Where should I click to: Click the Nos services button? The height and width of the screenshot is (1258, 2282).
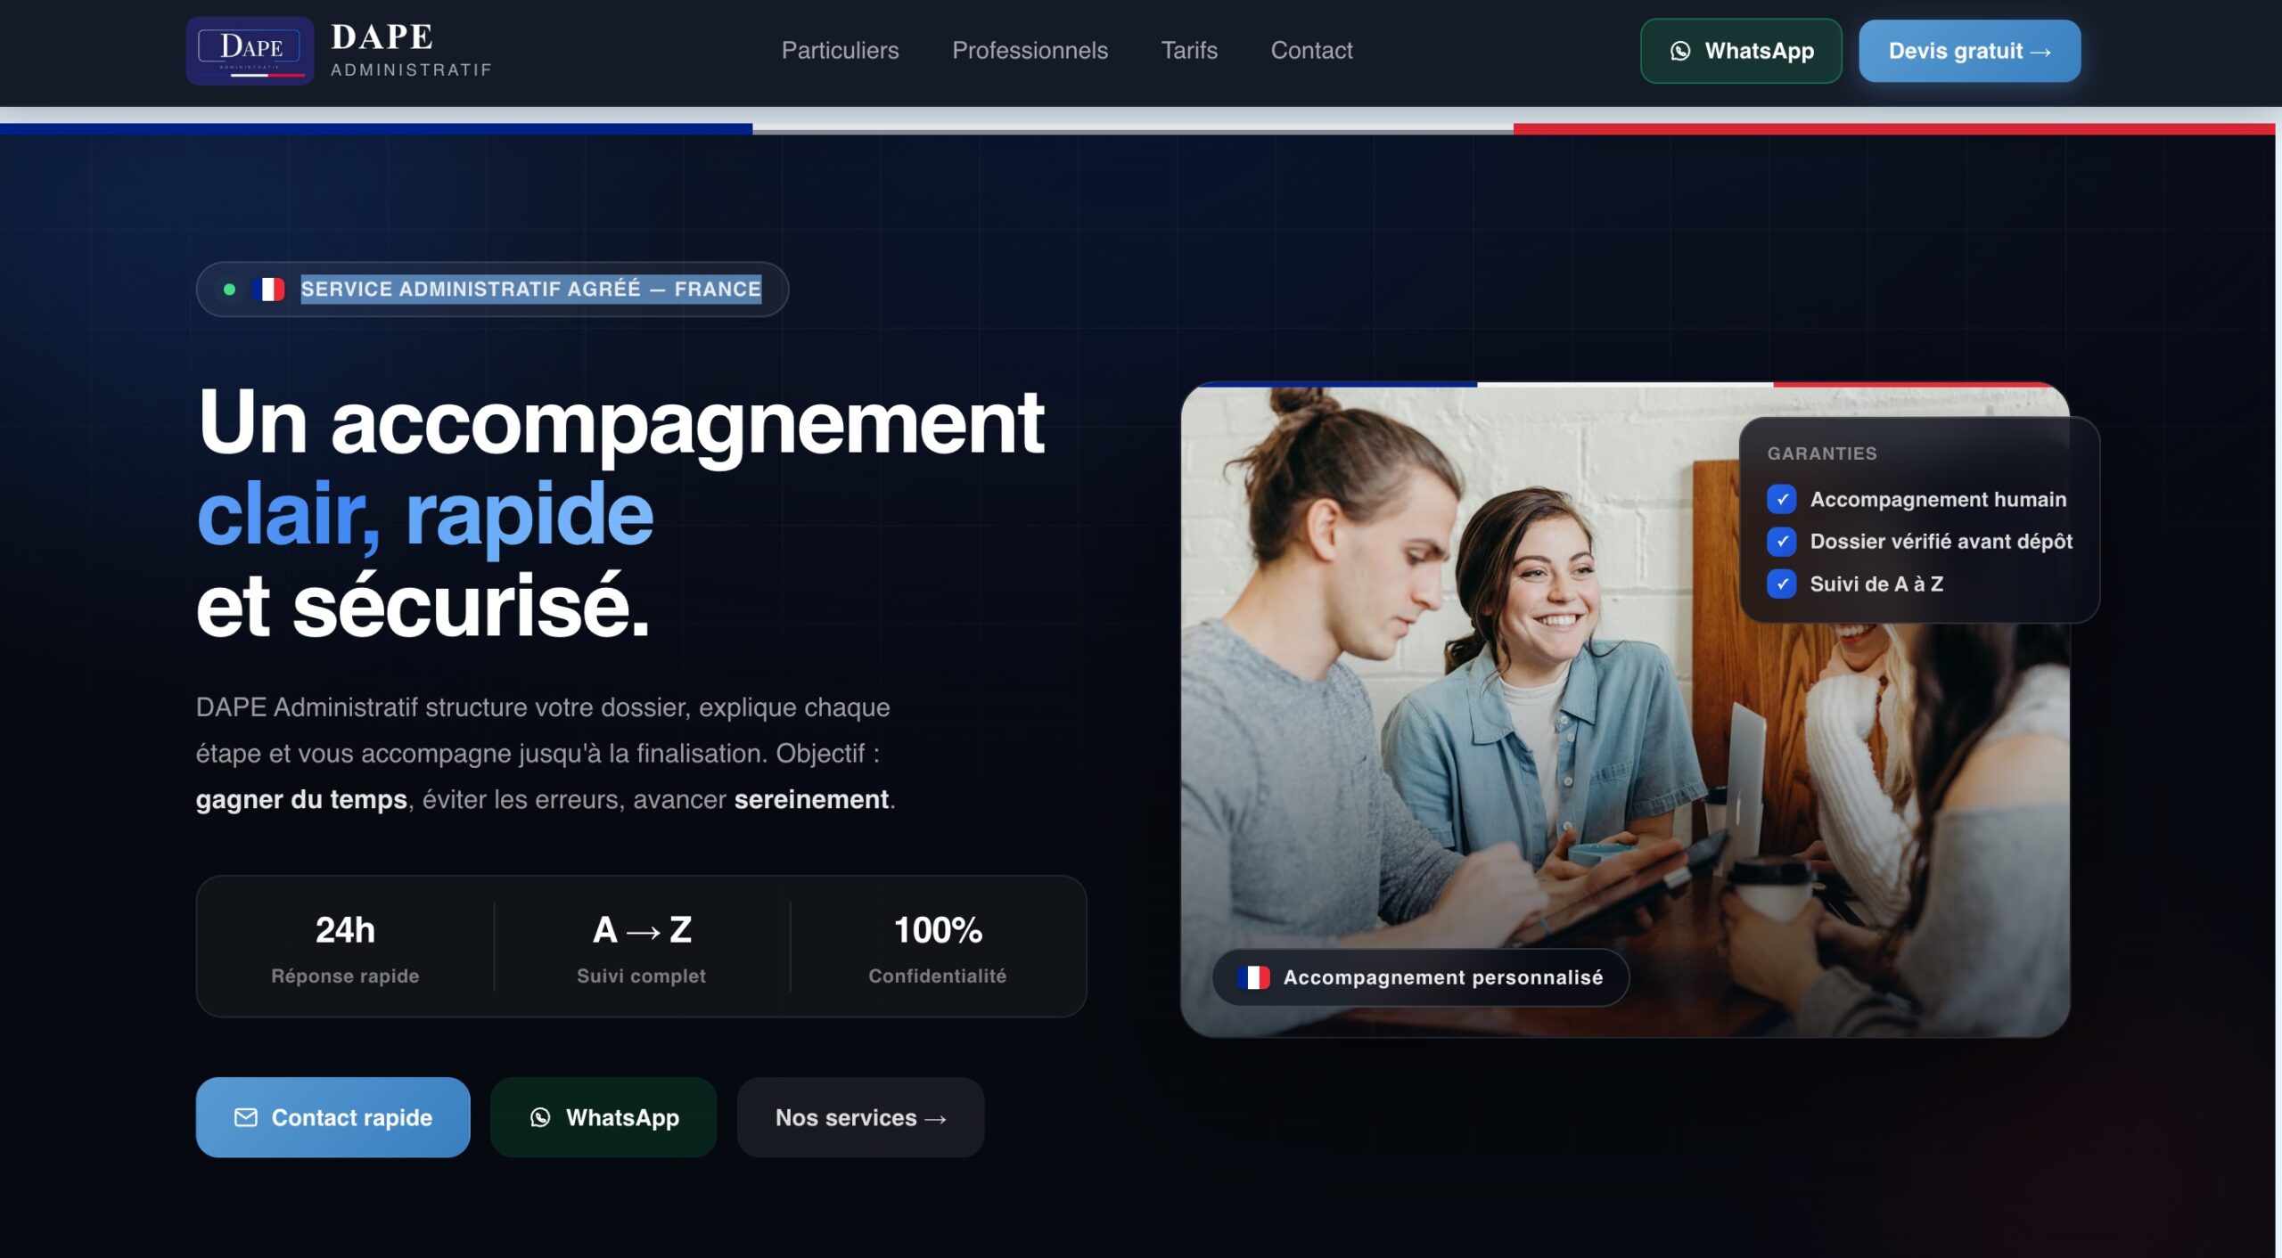tap(860, 1117)
